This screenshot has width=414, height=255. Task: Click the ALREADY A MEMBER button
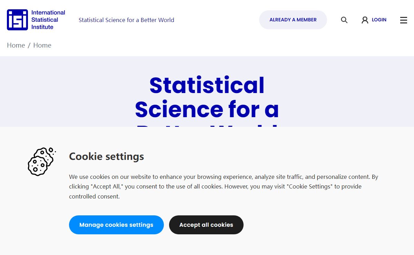tap(293, 20)
